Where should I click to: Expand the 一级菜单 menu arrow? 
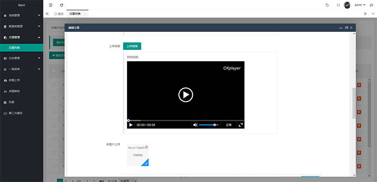click(x=39, y=69)
